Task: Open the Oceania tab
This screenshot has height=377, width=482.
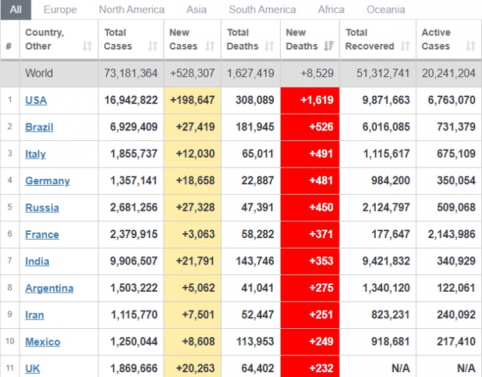Action: coord(386,10)
